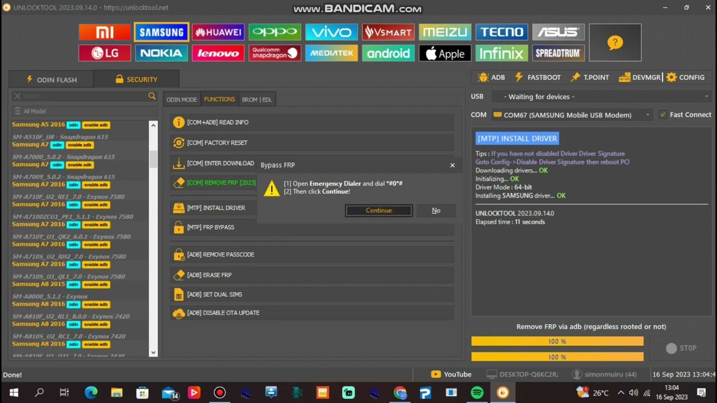Open the Spreadtrum section

tap(558, 53)
